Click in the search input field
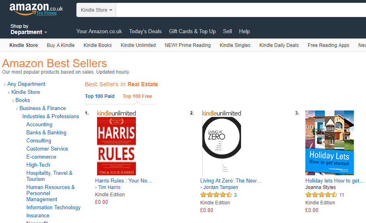This screenshot has height=223, width=366. tap(241, 10)
